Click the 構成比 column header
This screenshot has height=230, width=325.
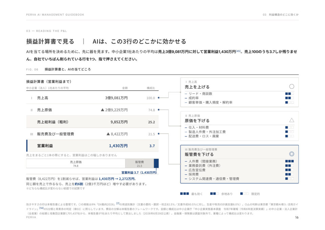(151, 88)
